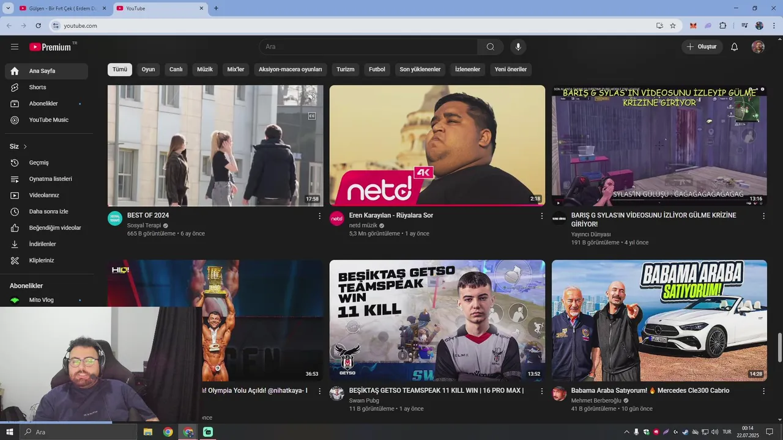Open more options for BEŞİKTAŞ GETSO video

[x=541, y=391]
